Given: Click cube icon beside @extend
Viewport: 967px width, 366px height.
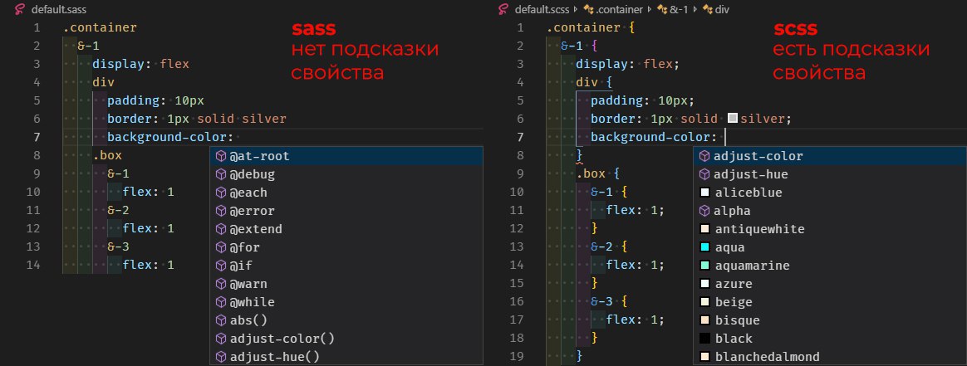Looking at the screenshot, I should coord(221,229).
